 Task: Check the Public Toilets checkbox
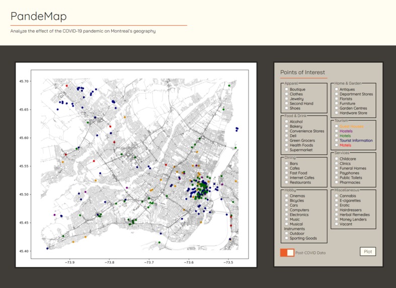[337, 177]
